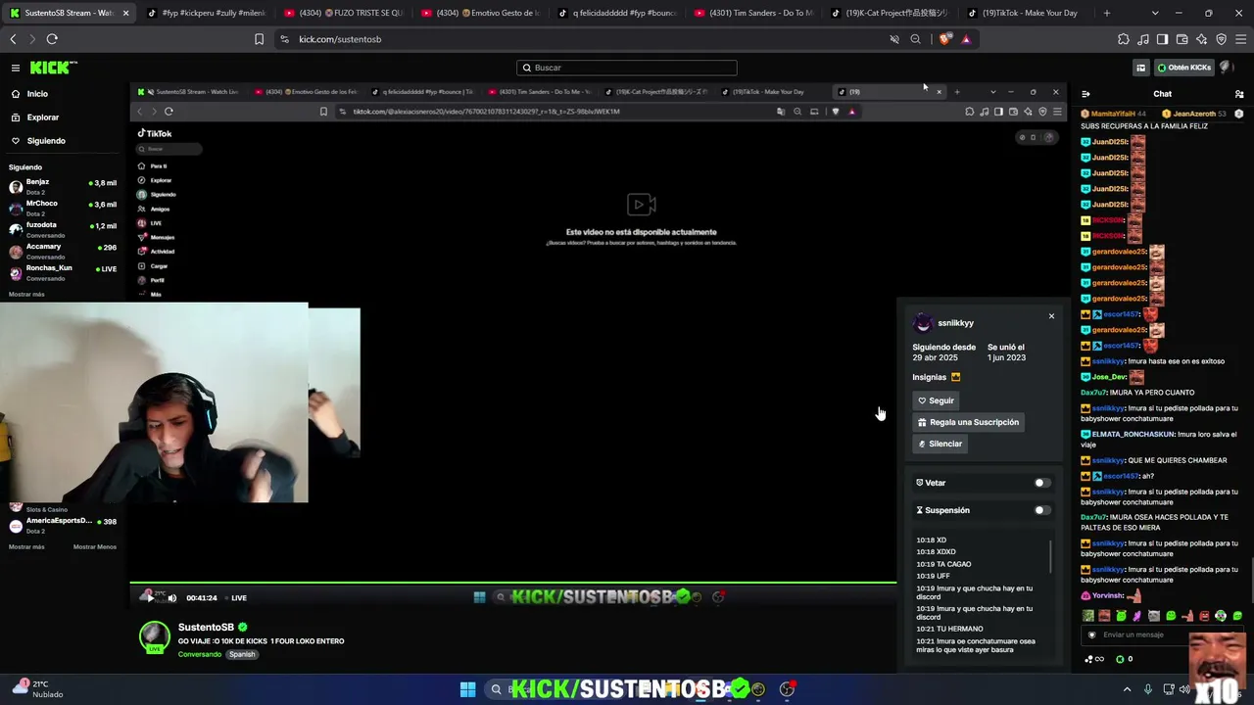The width and height of the screenshot is (1254, 705).
Task: Open the browser tab search chevron
Action: point(1155,13)
